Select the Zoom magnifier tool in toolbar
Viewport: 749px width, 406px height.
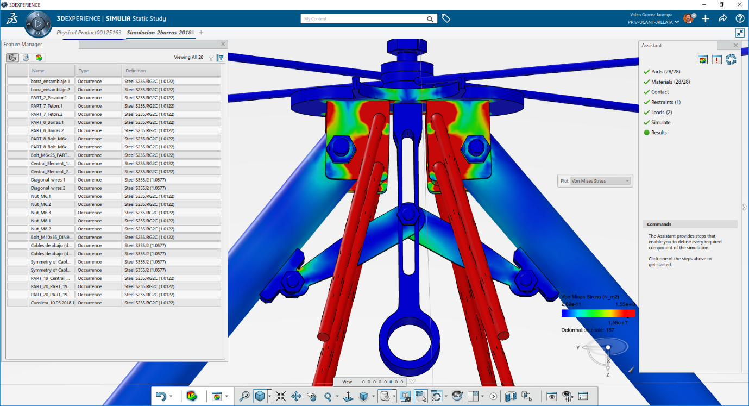(x=328, y=396)
